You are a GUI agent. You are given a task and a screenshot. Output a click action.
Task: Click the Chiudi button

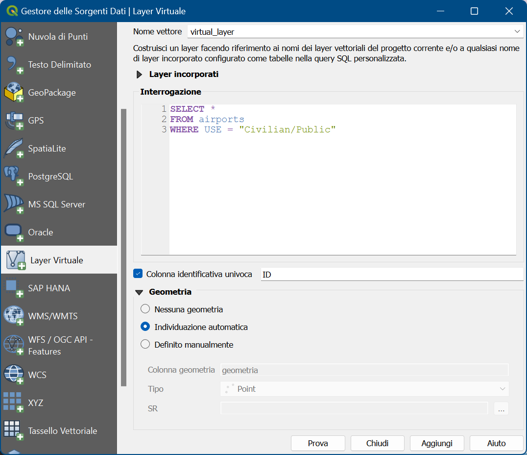[378, 443]
